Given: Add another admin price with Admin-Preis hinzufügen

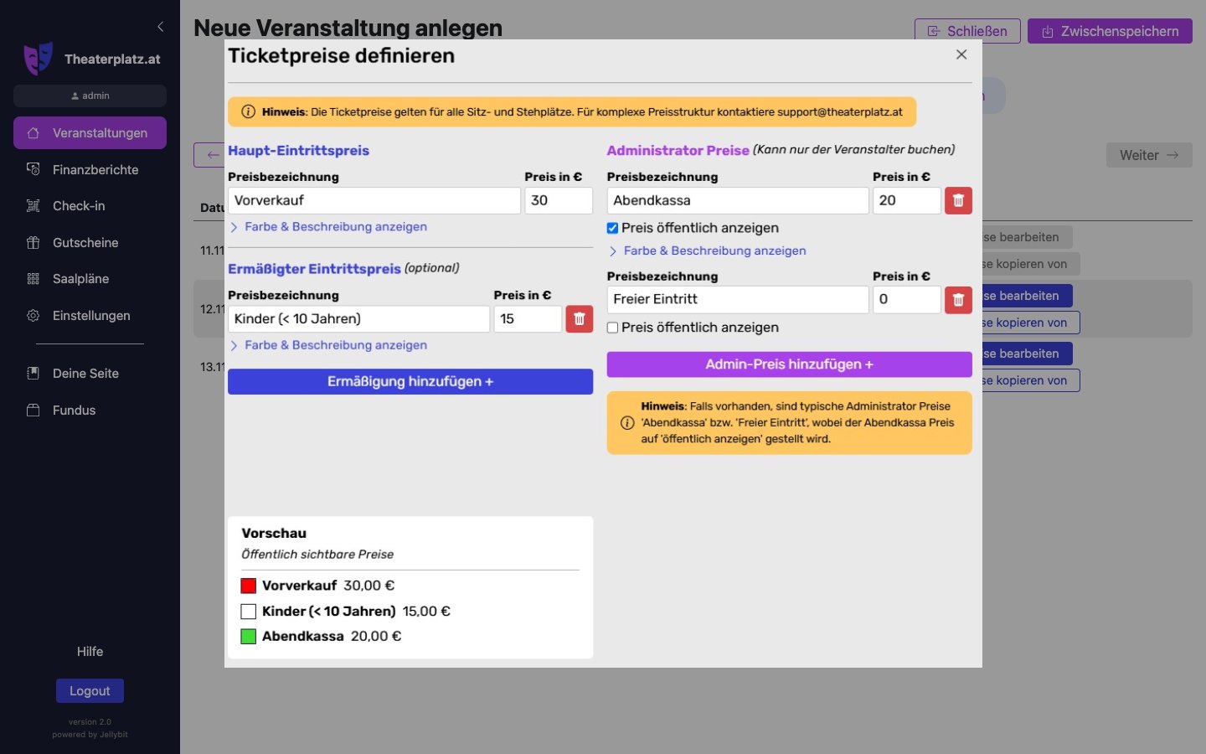Looking at the screenshot, I should point(789,364).
